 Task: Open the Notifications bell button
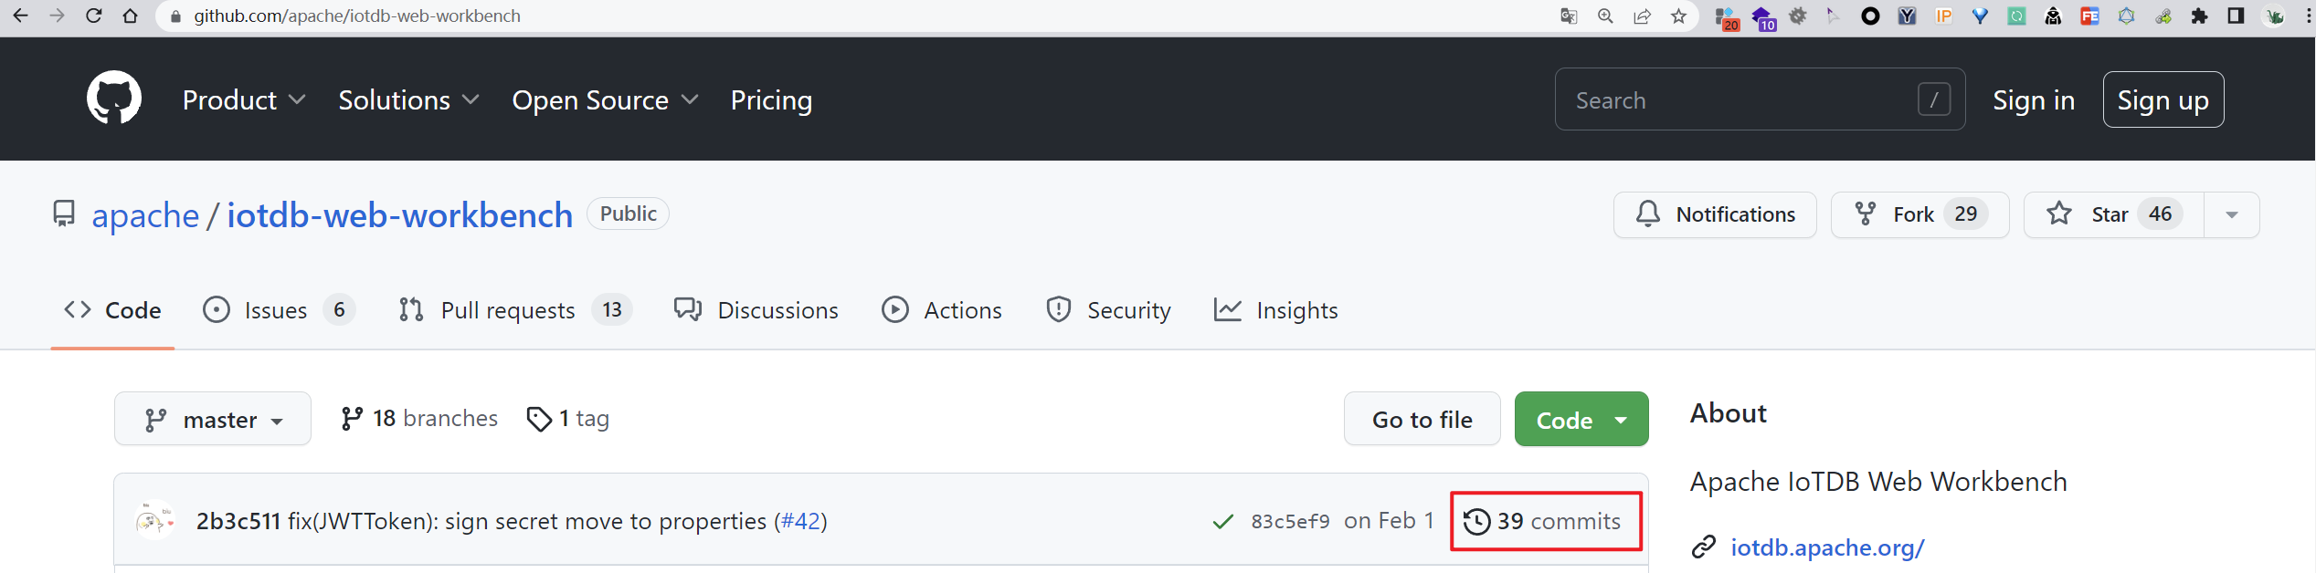pyautogui.click(x=1715, y=214)
